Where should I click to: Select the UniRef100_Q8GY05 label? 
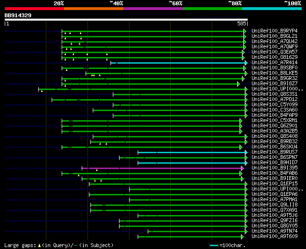coord(274,226)
